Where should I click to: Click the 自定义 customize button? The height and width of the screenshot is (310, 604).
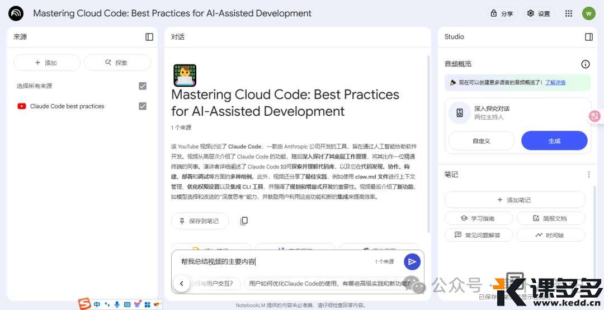click(x=482, y=141)
